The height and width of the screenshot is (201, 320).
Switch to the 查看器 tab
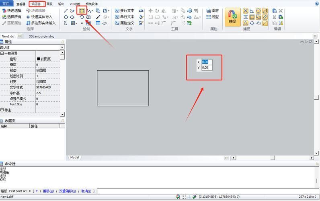[21, 4]
